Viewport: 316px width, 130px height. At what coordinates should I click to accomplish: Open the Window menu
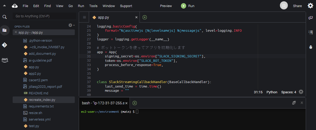pyautogui.click(x=109, y=6)
